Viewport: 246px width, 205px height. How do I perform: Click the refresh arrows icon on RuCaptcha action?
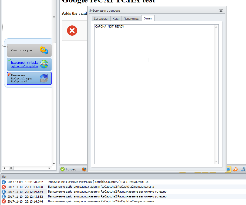44,78
